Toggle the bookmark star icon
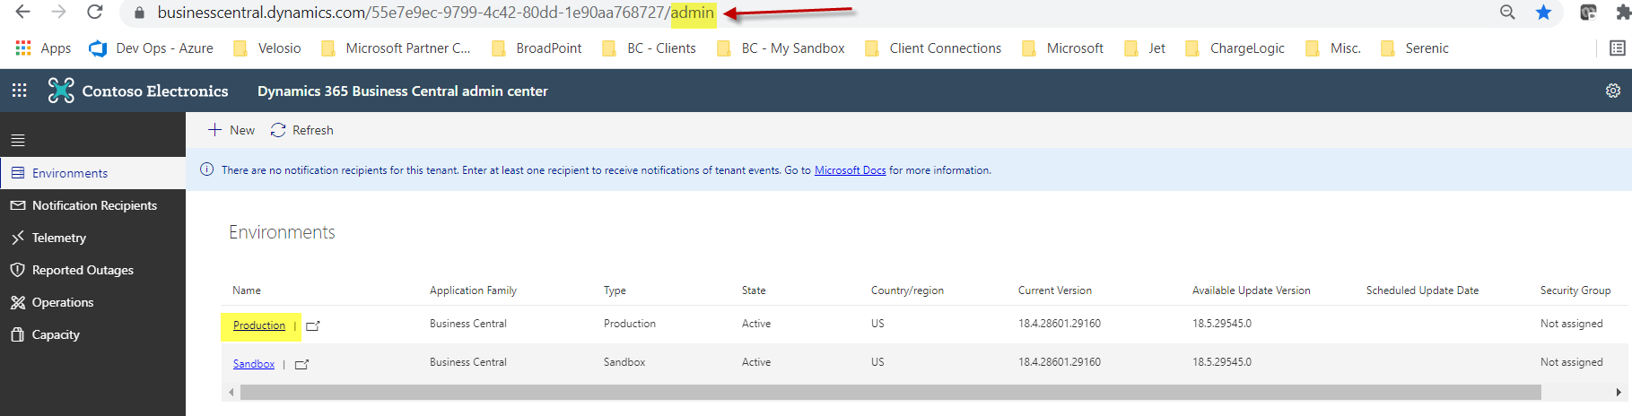This screenshot has width=1632, height=416. [x=1543, y=12]
